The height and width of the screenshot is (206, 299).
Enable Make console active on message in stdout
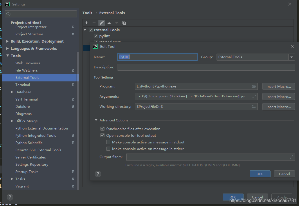[108, 142]
